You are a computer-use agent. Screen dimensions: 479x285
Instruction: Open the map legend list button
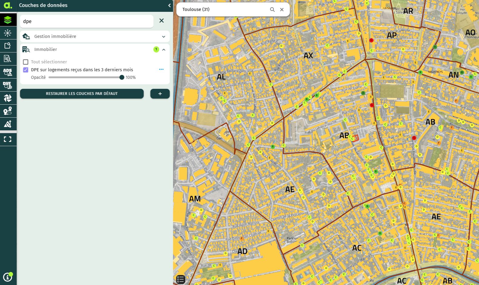180,279
